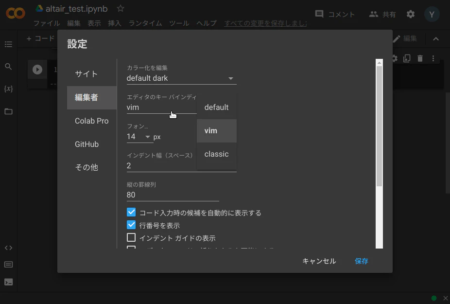Open the font size 14 dropdown
450x304 pixels.
click(139, 137)
